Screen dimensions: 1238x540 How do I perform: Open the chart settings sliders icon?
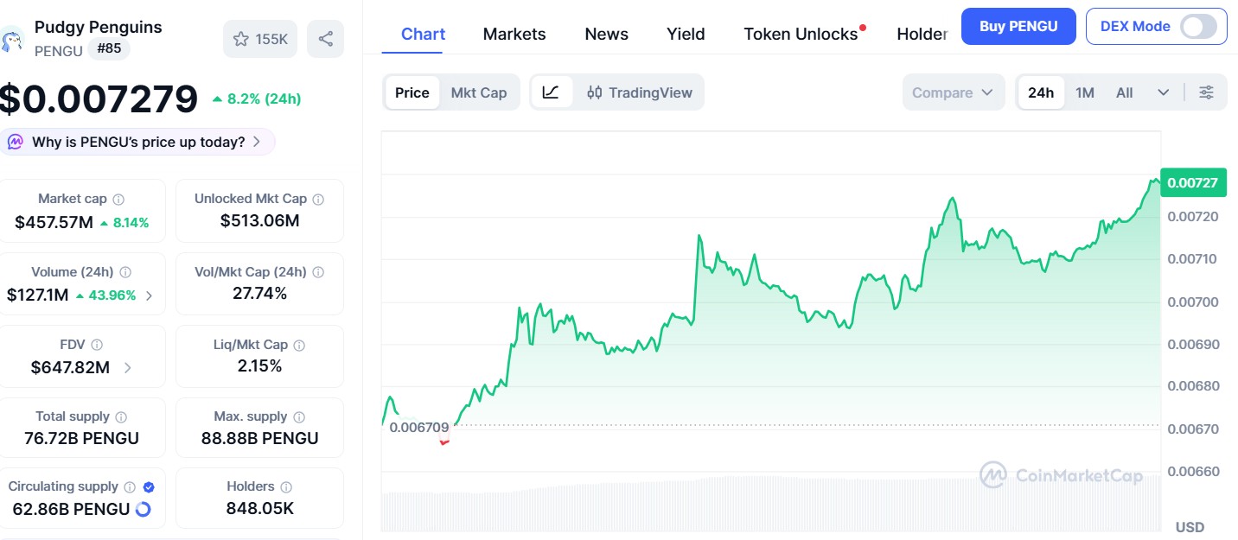(1207, 92)
